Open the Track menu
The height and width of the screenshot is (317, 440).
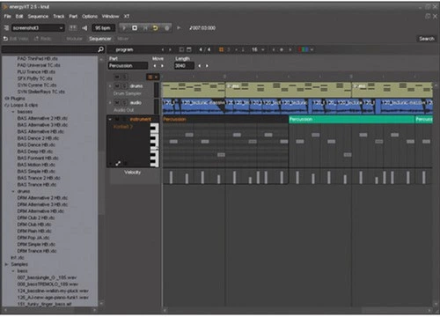click(58, 17)
